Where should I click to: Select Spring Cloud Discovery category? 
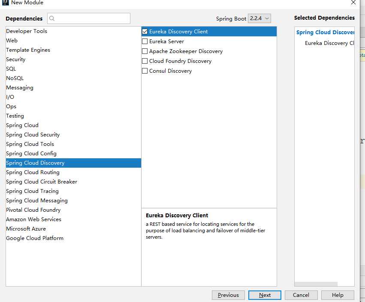coord(73,163)
